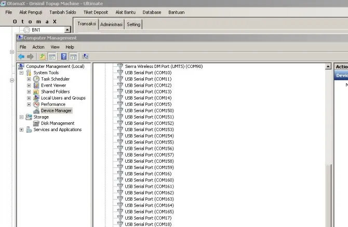The image size is (348, 227).
Task: Switch to the Administrasi tab
Action: click(111, 24)
